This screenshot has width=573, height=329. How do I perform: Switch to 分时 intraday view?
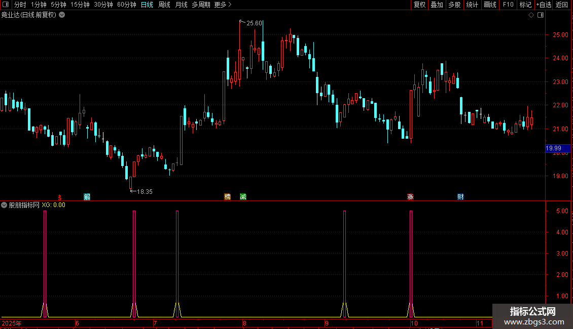[20, 5]
